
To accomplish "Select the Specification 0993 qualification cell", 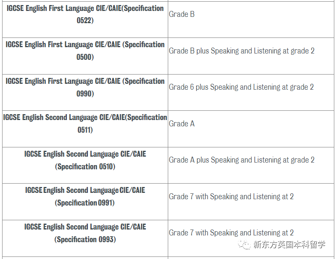I will pos(85,238).
